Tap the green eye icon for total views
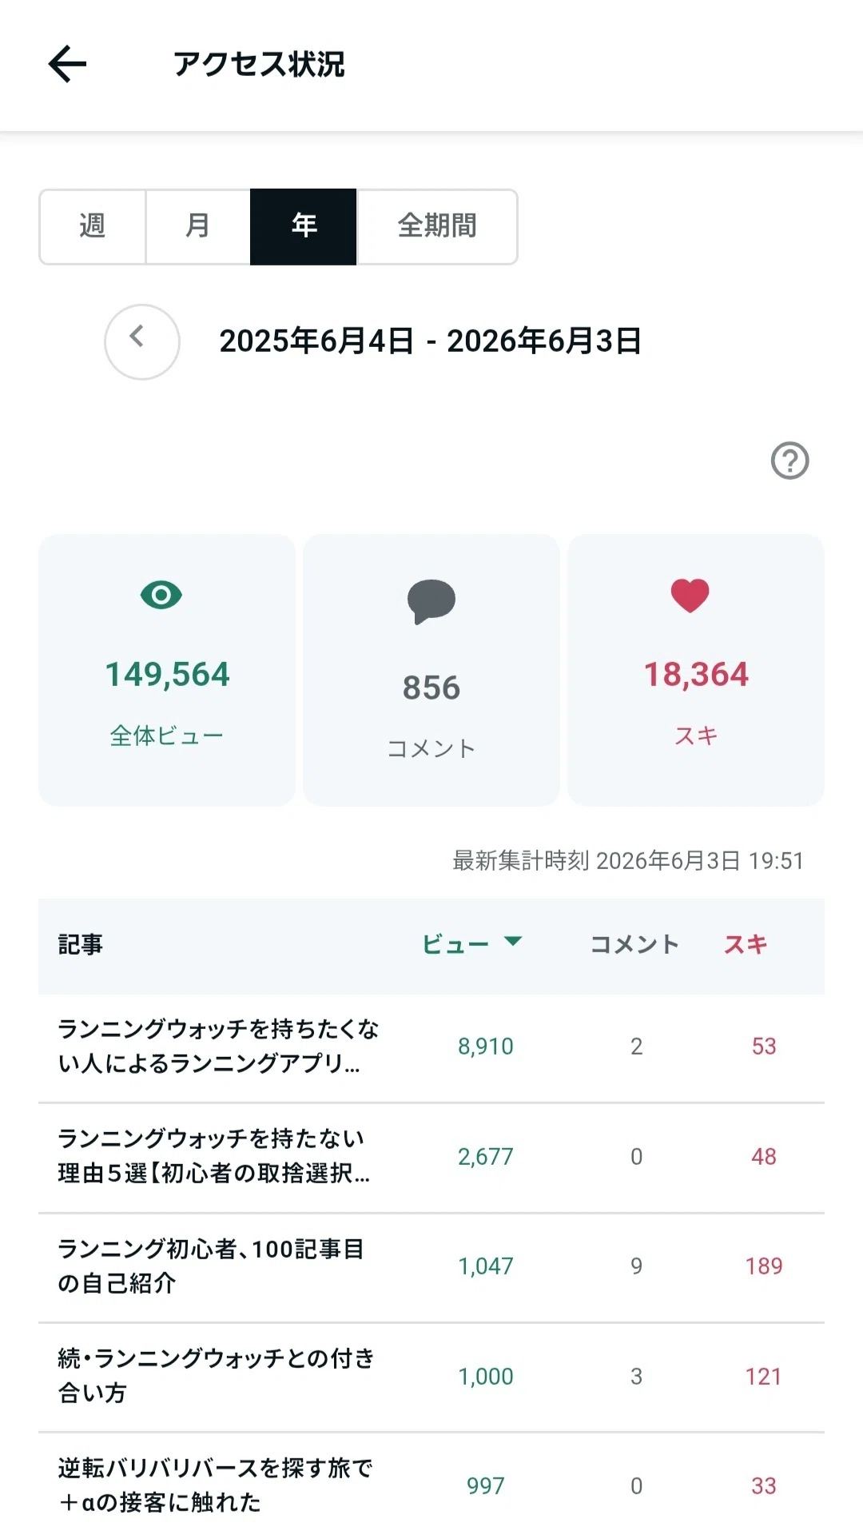Screen dimensions: 863x1535 tap(161, 595)
